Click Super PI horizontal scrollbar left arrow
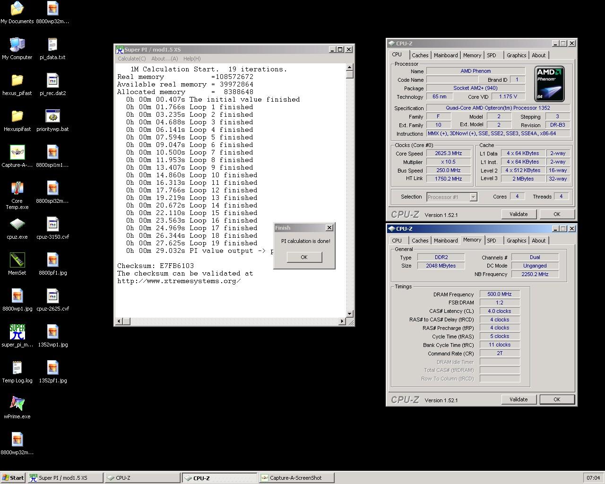This screenshot has width=605, height=484. (120, 321)
